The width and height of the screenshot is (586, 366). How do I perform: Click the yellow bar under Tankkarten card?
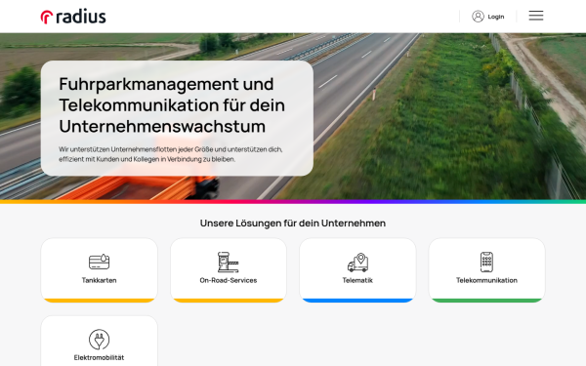pos(99,301)
